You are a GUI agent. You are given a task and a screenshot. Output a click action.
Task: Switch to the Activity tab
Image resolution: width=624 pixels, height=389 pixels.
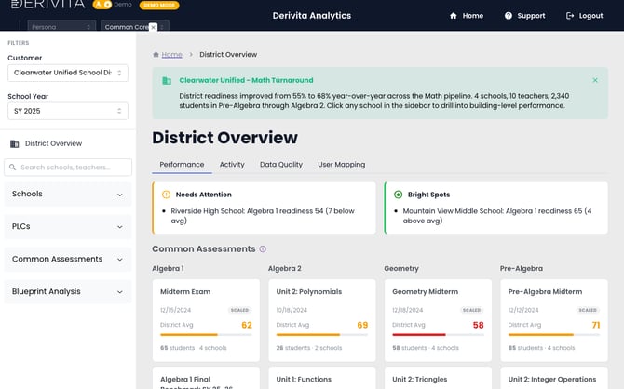click(232, 165)
